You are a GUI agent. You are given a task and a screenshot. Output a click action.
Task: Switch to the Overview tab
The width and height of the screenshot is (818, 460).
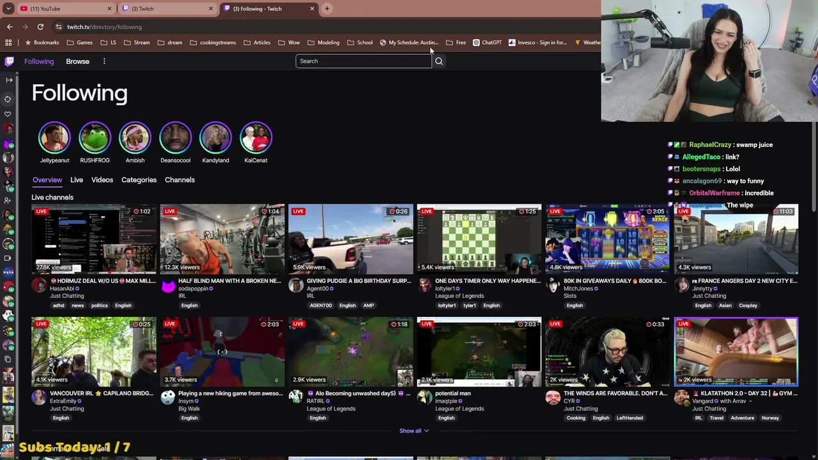pyautogui.click(x=47, y=180)
